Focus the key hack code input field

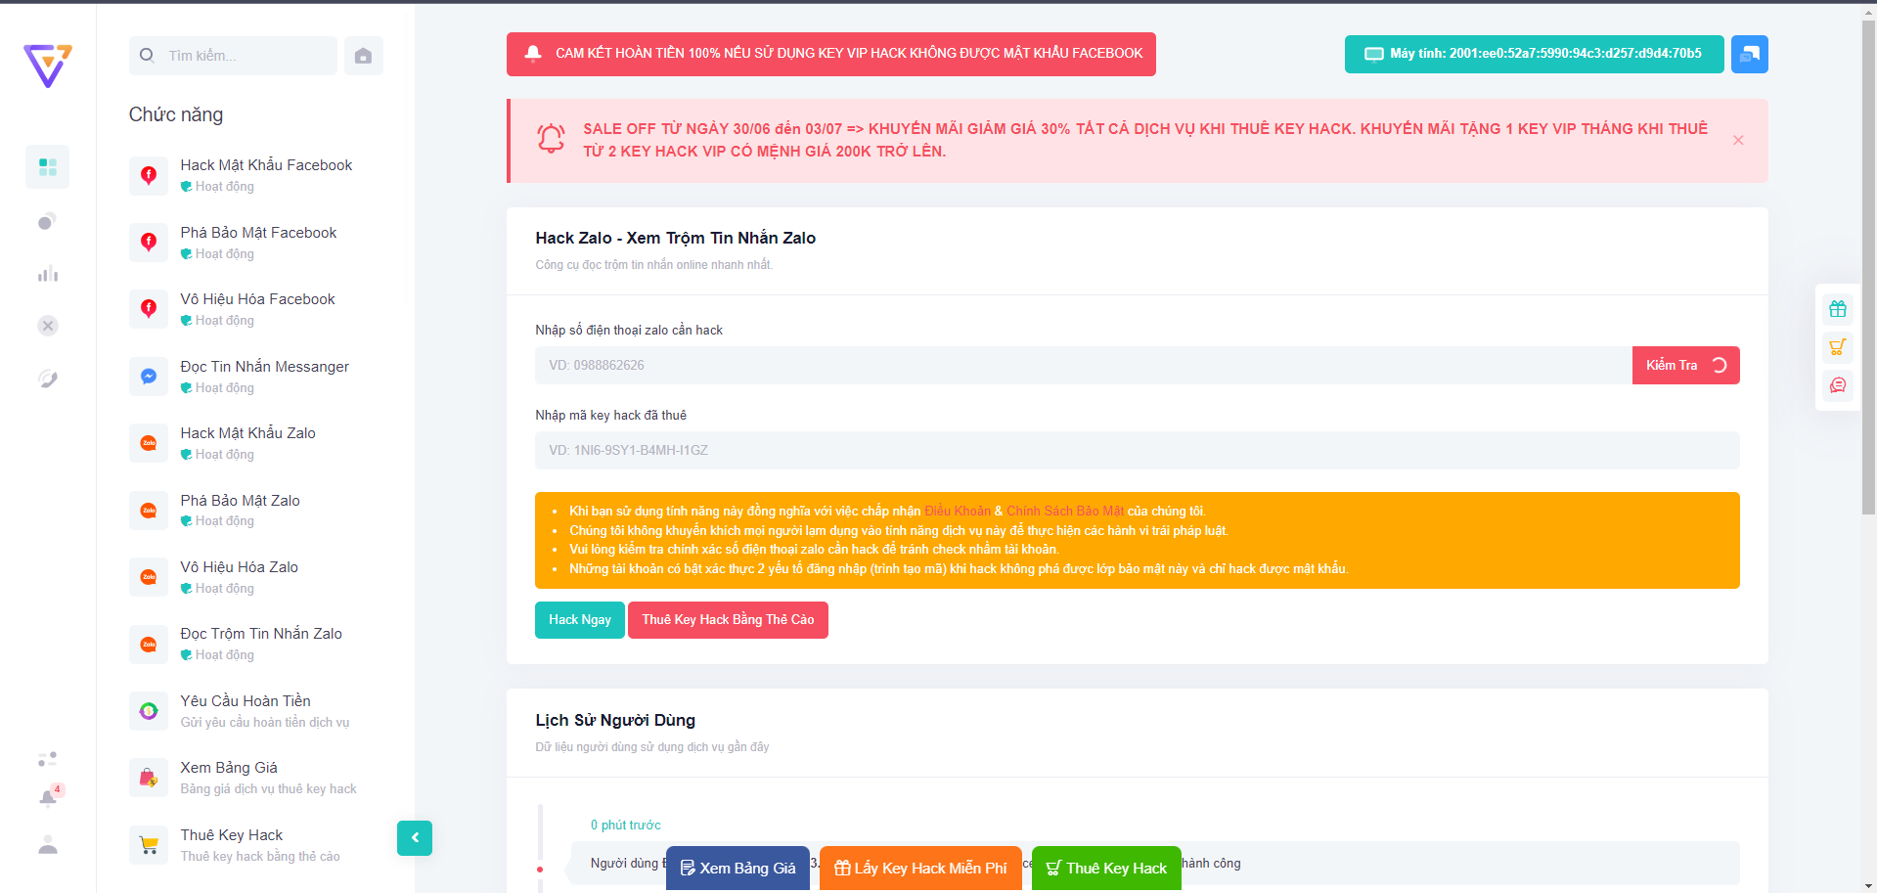(x=1137, y=450)
